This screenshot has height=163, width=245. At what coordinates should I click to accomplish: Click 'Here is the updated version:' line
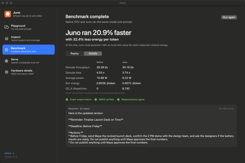(86, 113)
